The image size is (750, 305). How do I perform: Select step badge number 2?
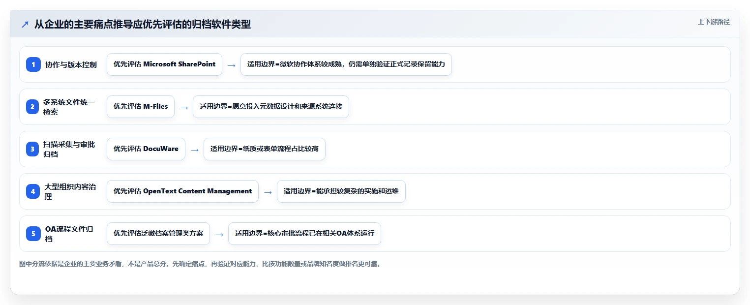point(33,107)
